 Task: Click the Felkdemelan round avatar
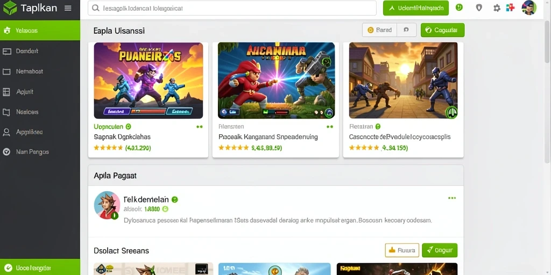click(107, 205)
